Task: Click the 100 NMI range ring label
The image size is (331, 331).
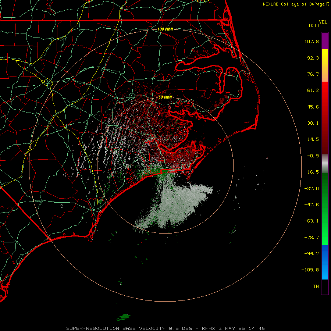Action: tap(165, 29)
